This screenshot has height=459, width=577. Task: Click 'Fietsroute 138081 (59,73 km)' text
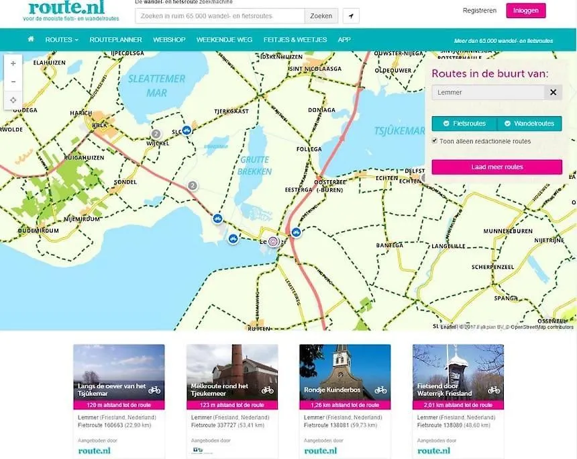tap(340, 425)
